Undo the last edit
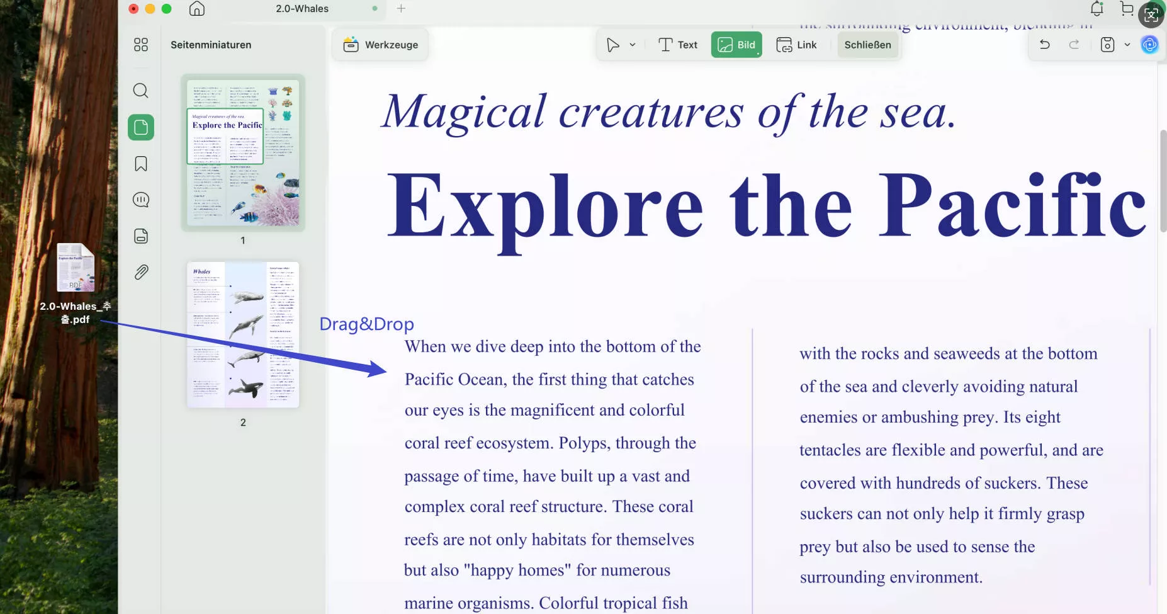The width and height of the screenshot is (1167, 614). click(1045, 44)
